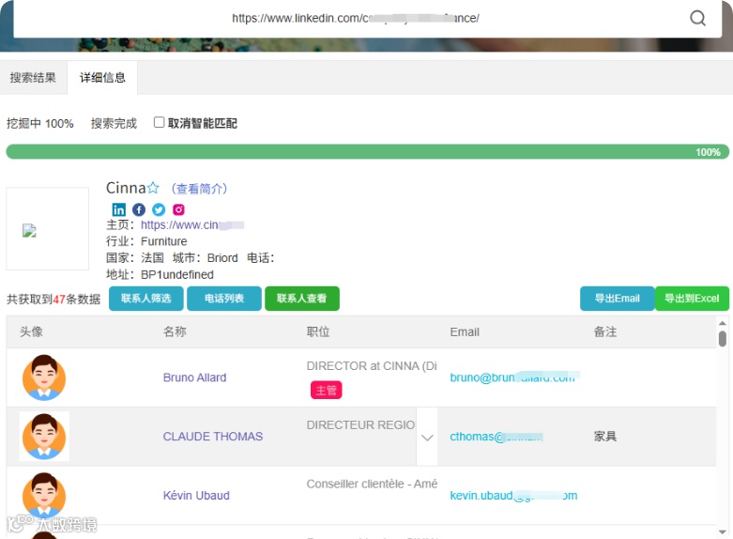Click the contact table scrollbar thumb
This screenshot has width=733, height=539.
coord(723,339)
